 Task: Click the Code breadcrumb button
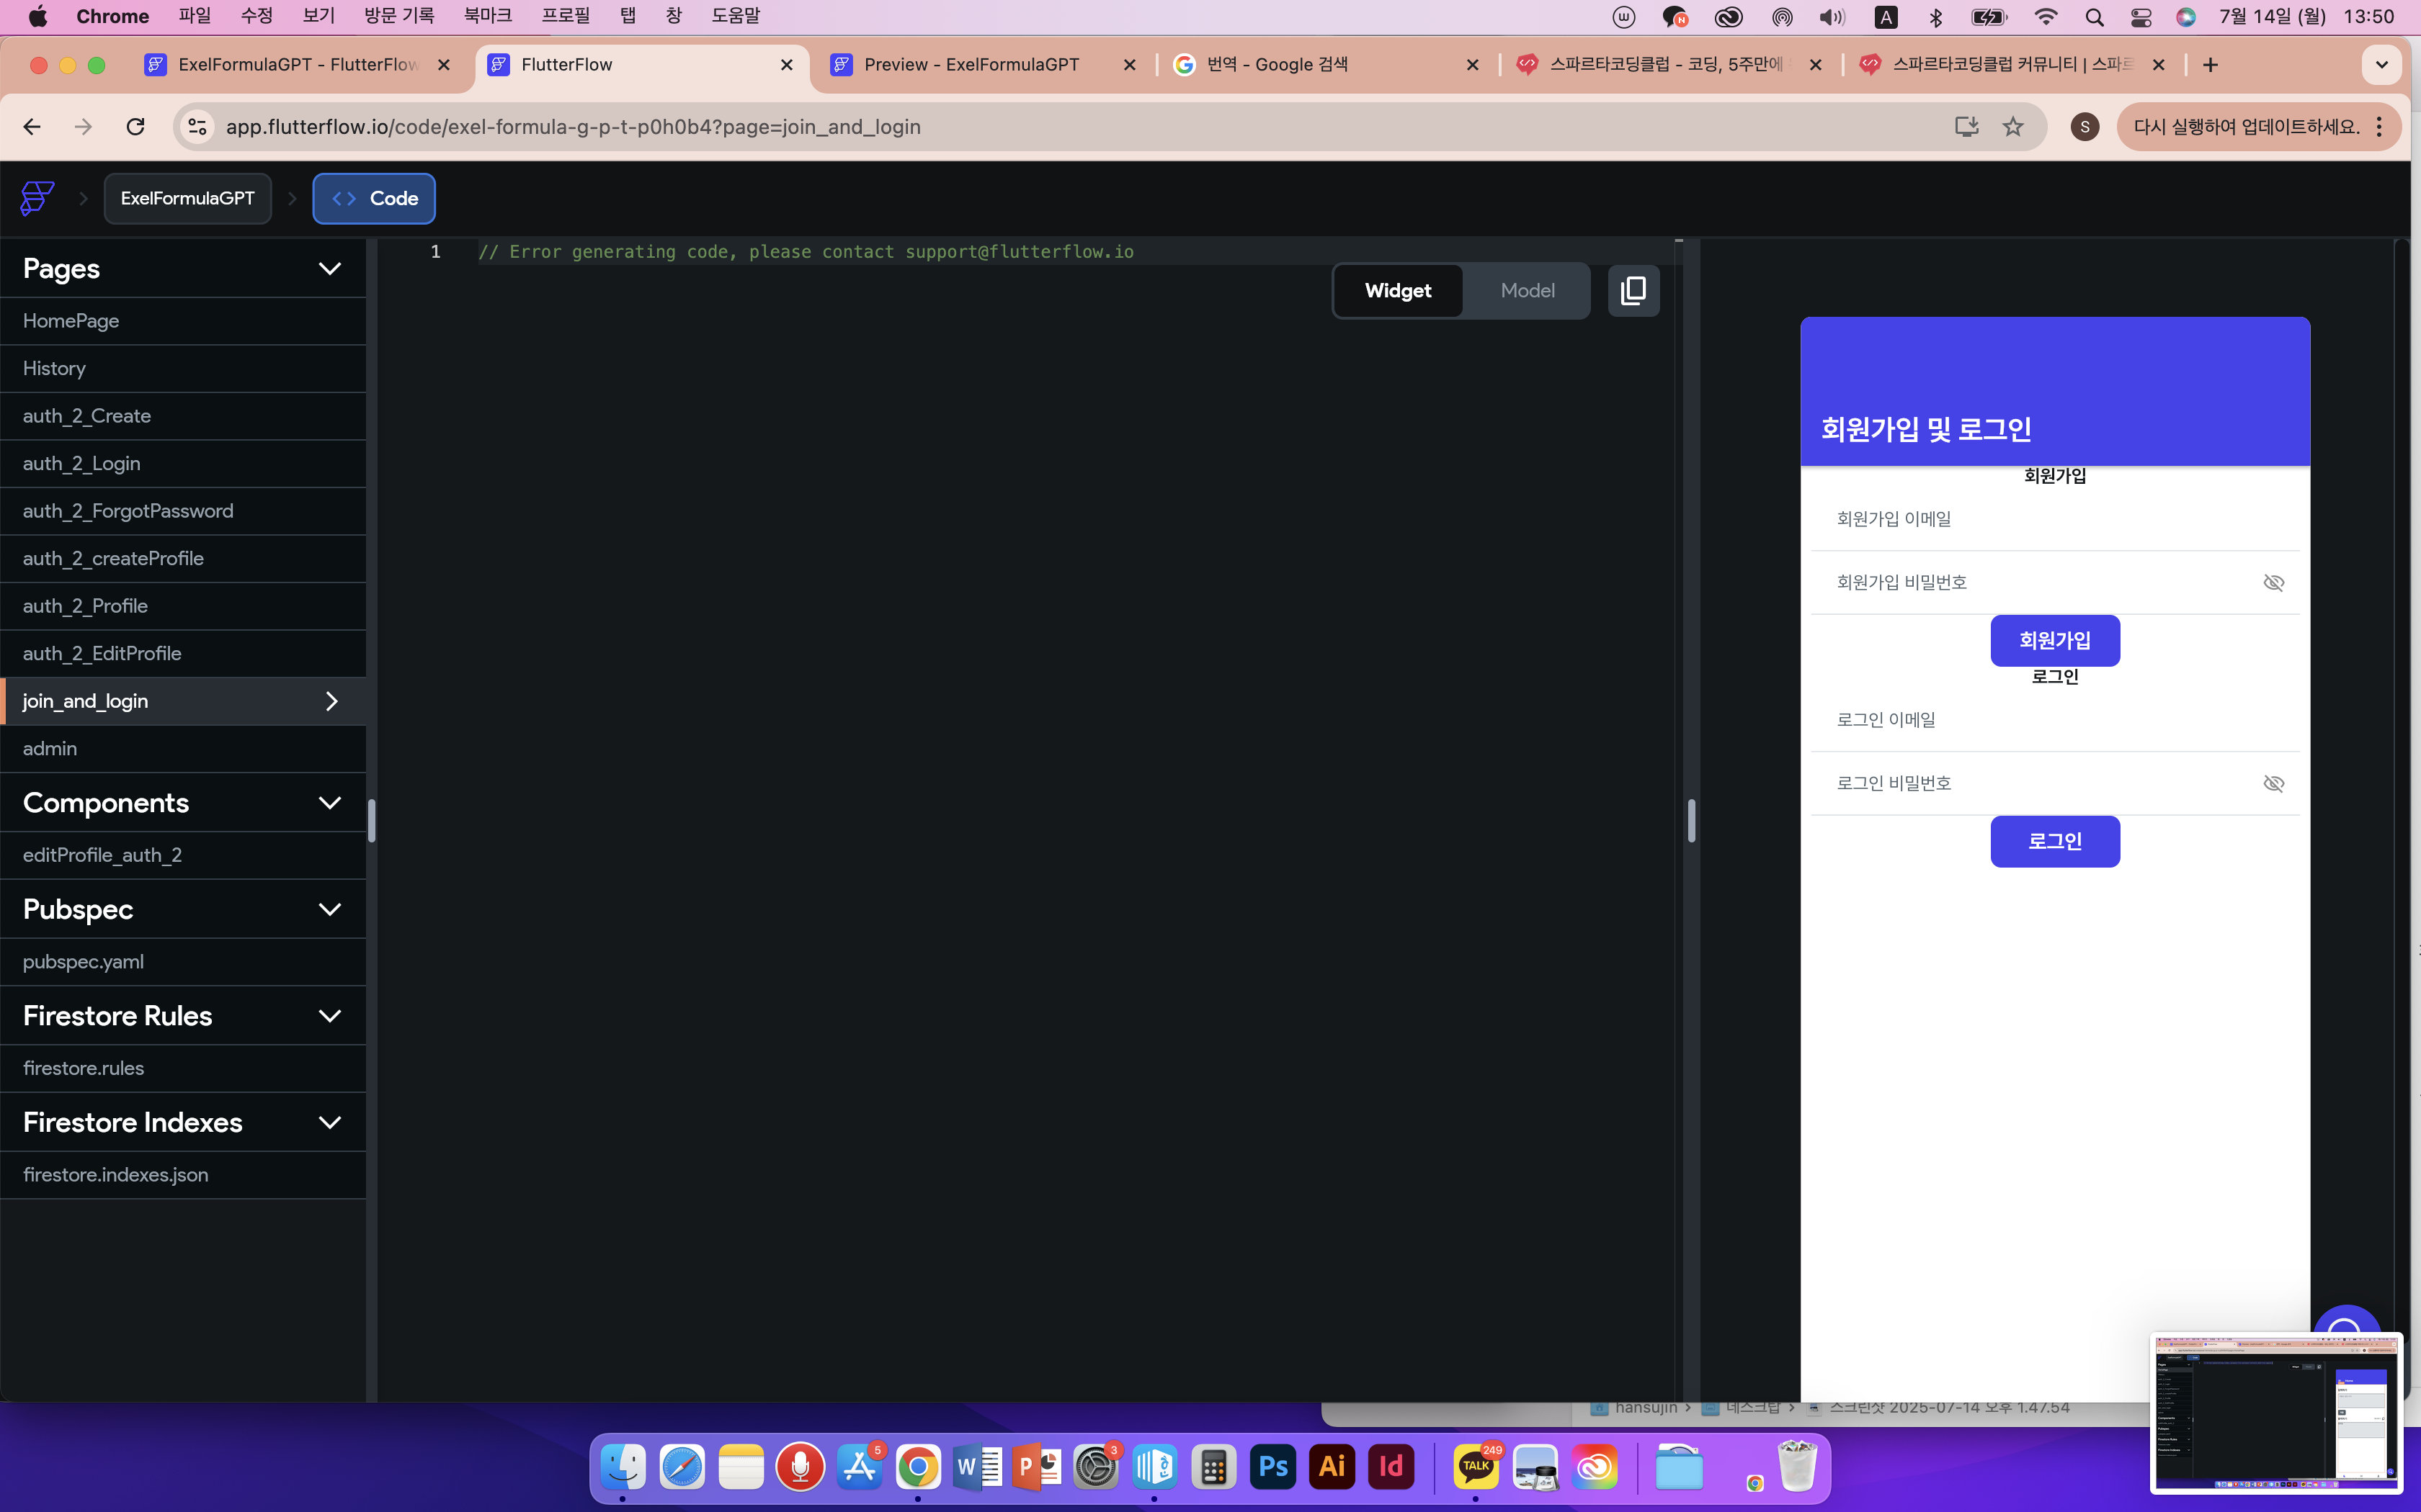coord(373,198)
